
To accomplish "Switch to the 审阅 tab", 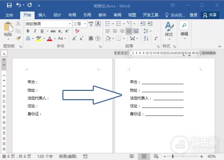I will point(118,15).
